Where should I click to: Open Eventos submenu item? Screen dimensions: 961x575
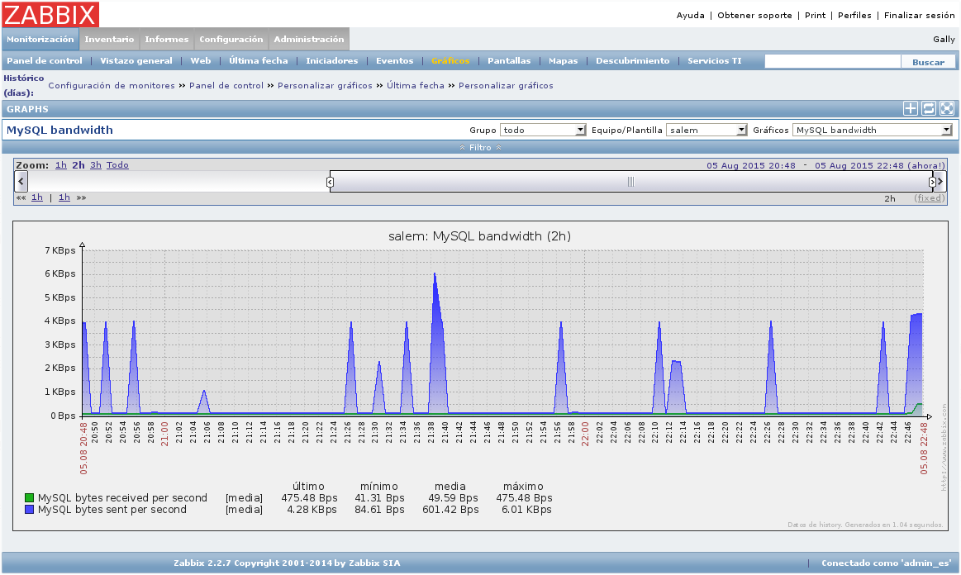tap(395, 60)
